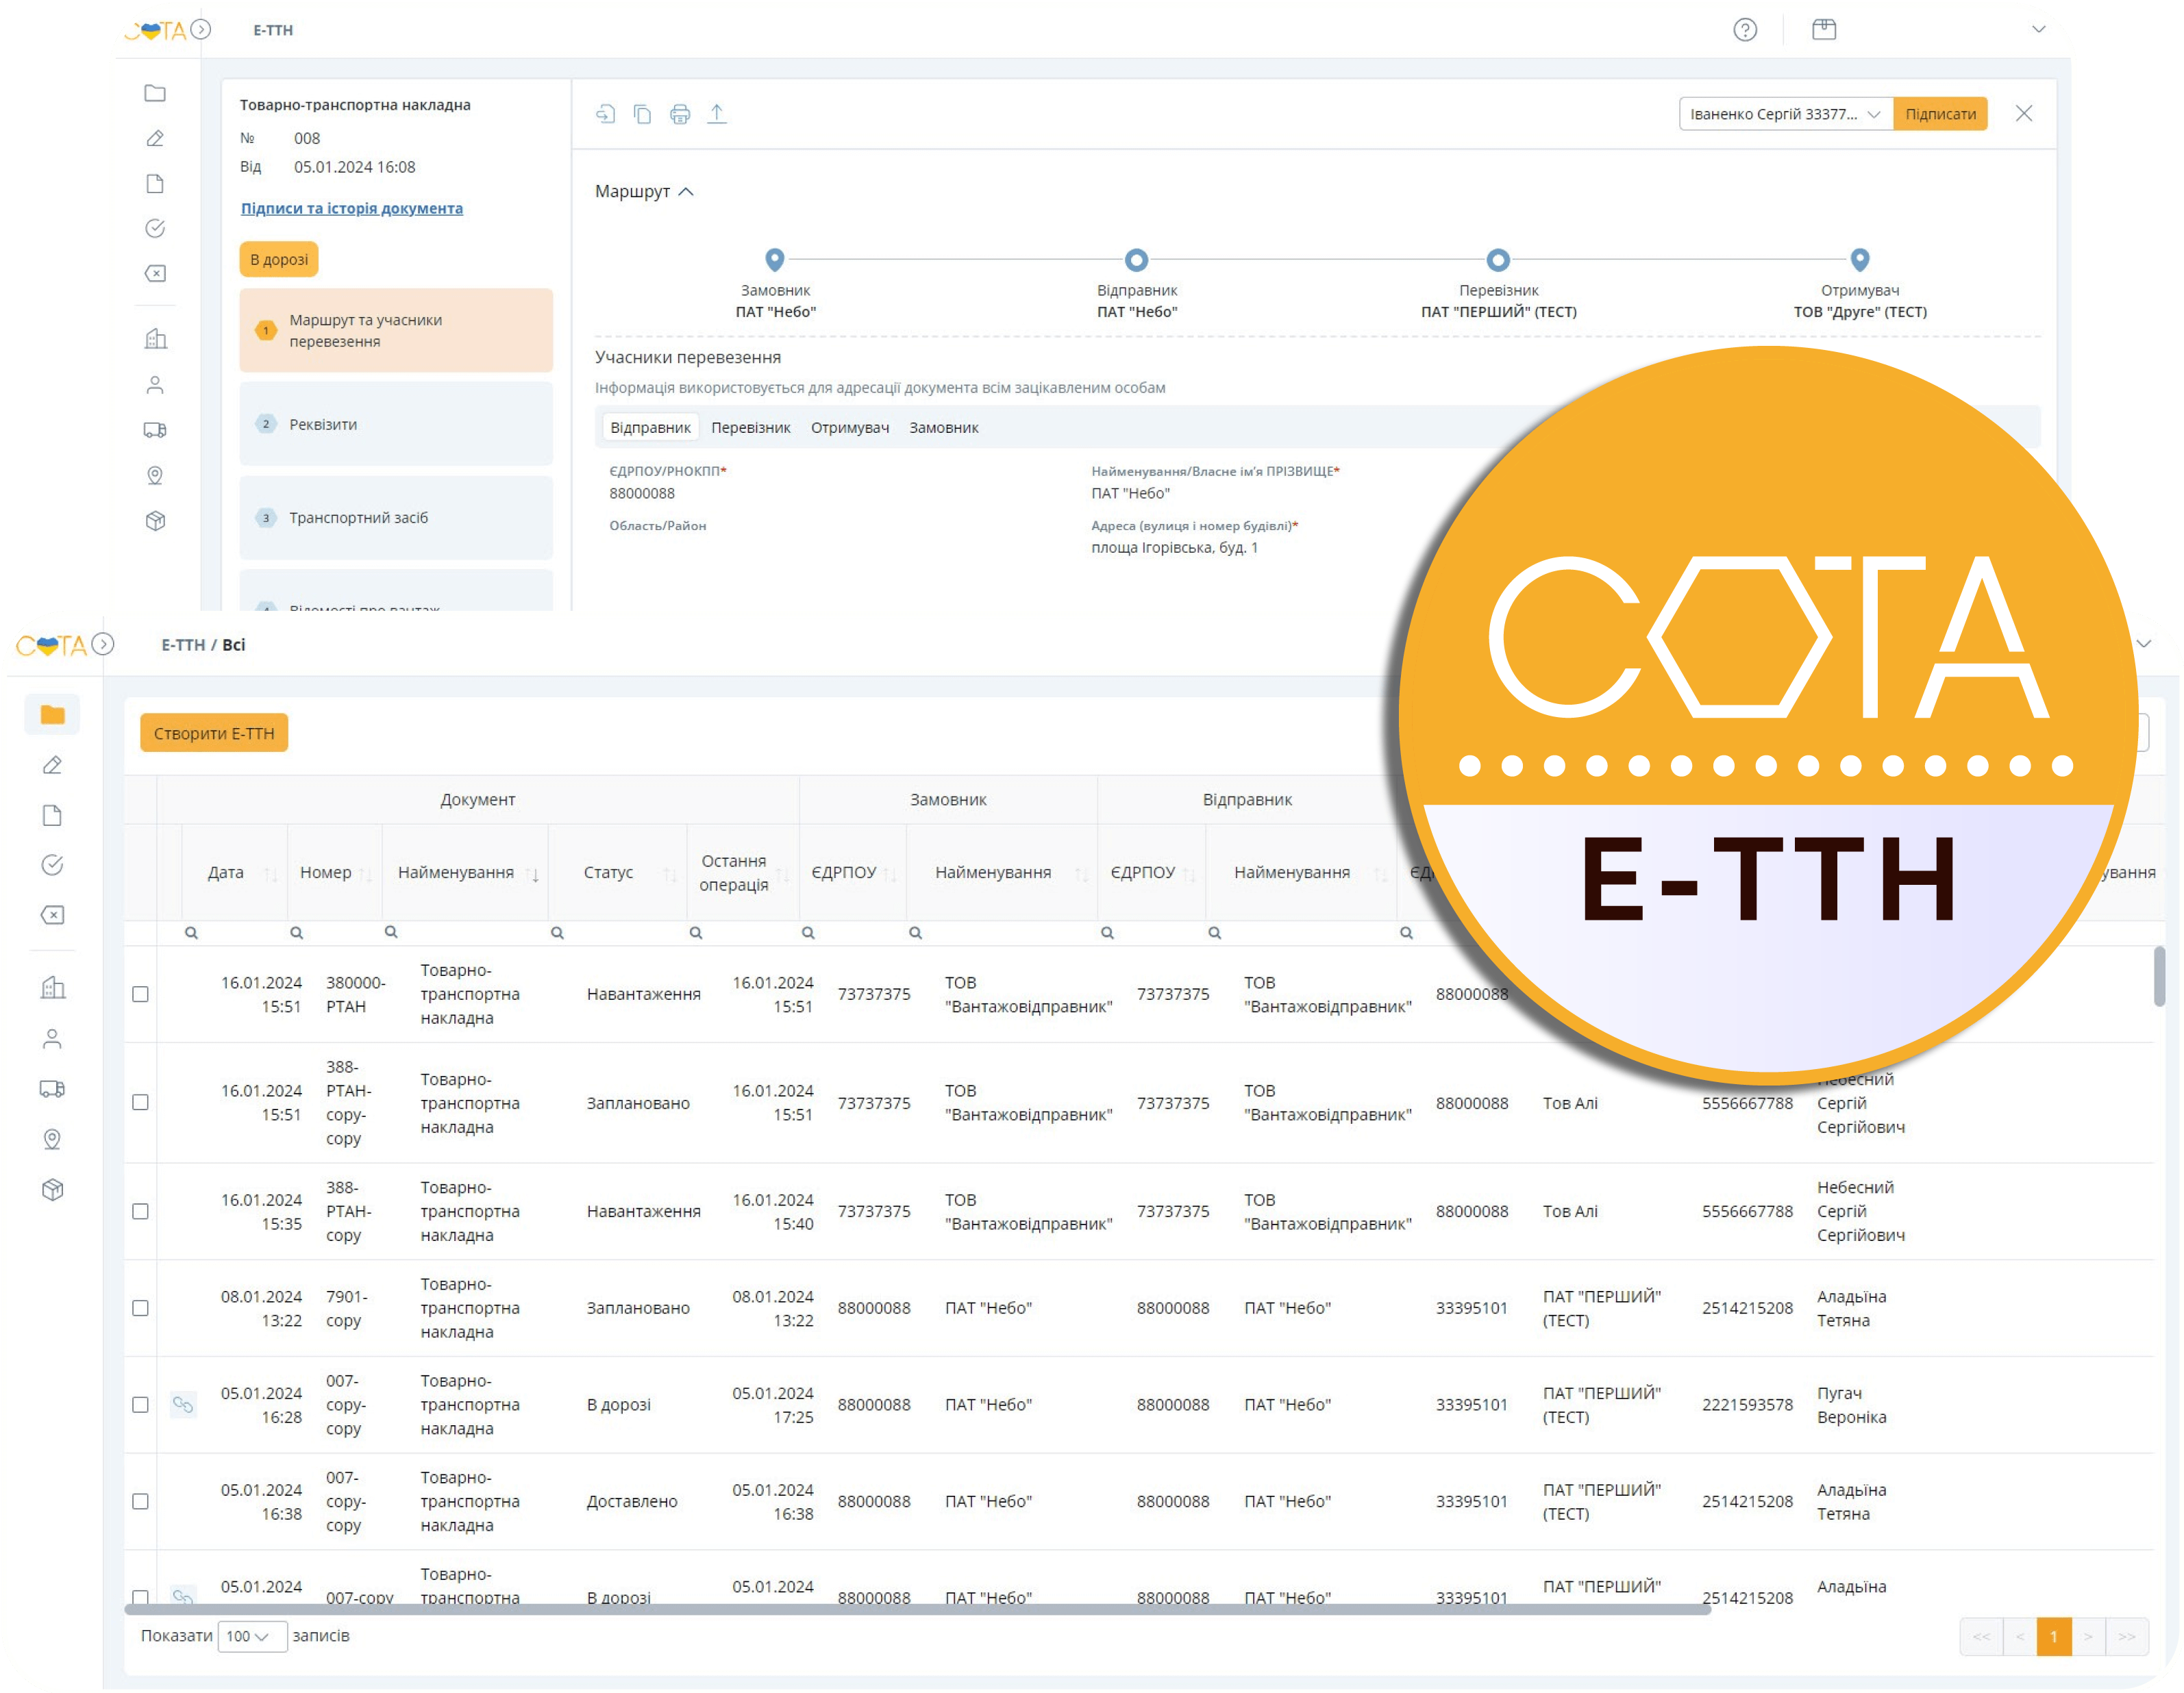This screenshot has height=1693, width=2184.
Task: Click link icon on 007-copy-copy В дорозі row
Action: coord(183,1405)
